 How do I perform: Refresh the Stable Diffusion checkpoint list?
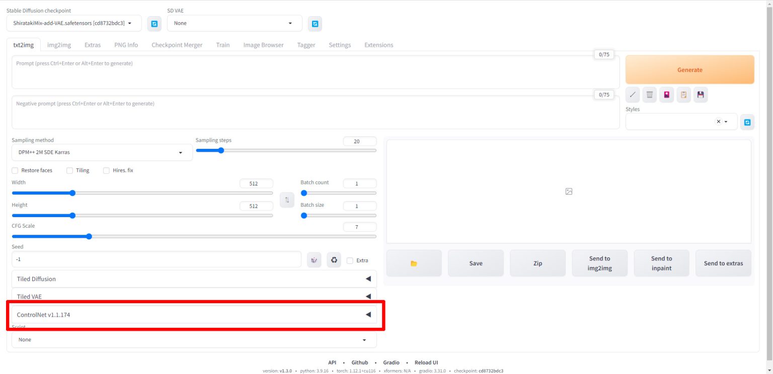pyautogui.click(x=154, y=24)
